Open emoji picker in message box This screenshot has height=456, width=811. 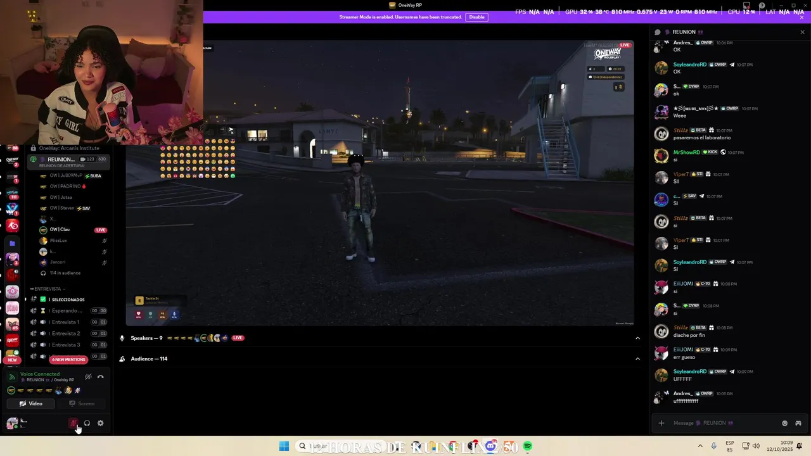[785, 423]
